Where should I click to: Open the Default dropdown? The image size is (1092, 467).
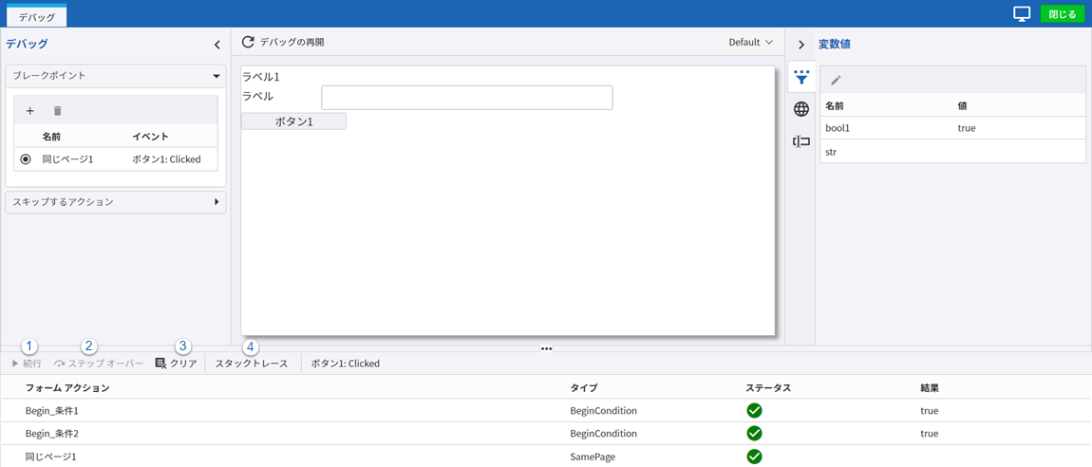750,43
